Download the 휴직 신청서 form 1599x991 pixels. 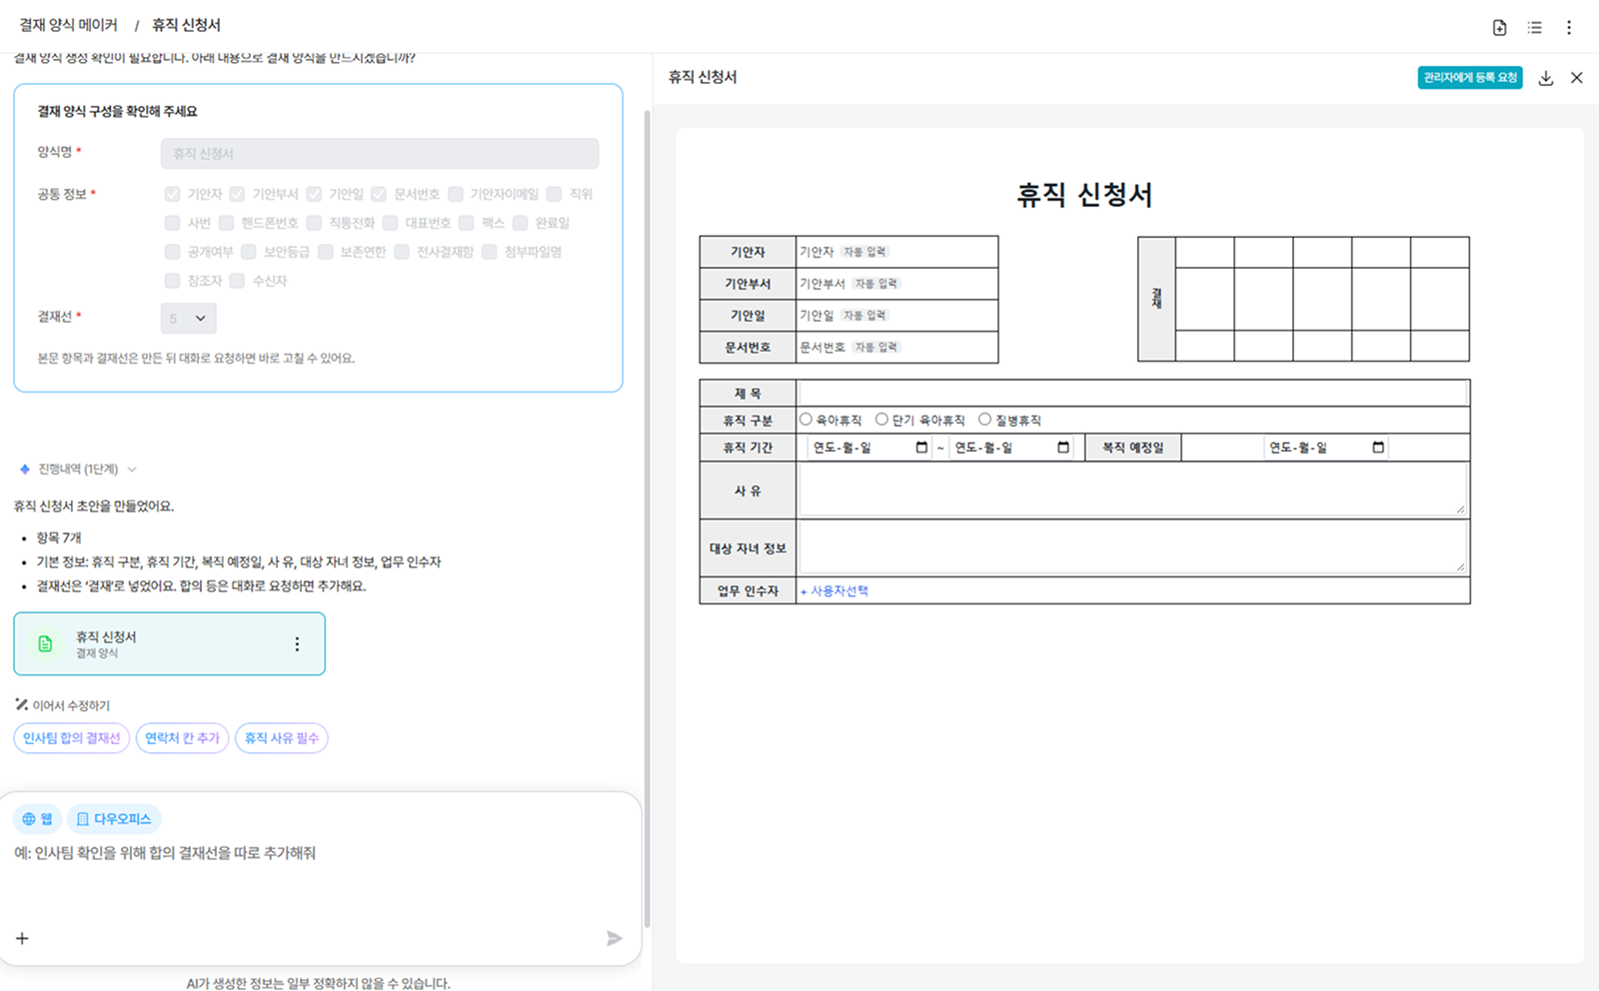point(1546,78)
